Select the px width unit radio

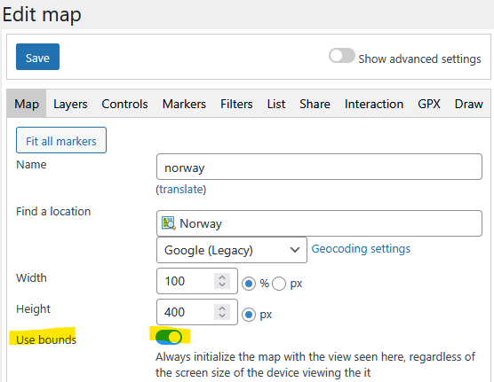click(279, 284)
